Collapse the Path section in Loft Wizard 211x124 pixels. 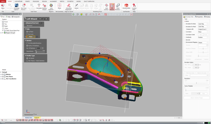tap(25, 29)
